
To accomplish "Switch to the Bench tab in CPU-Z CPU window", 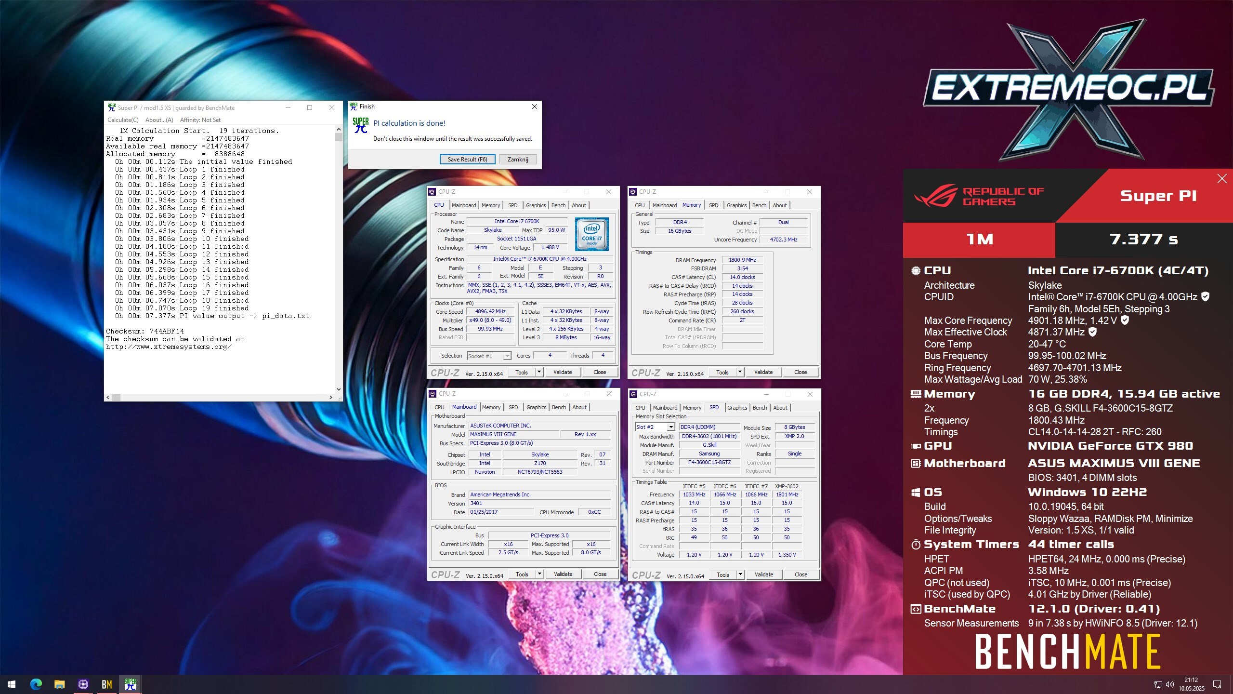I will pos(558,205).
